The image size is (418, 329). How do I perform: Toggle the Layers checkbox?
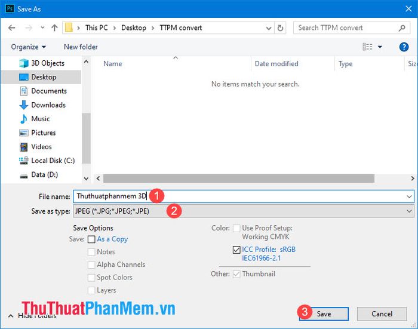pyautogui.click(x=91, y=290)
